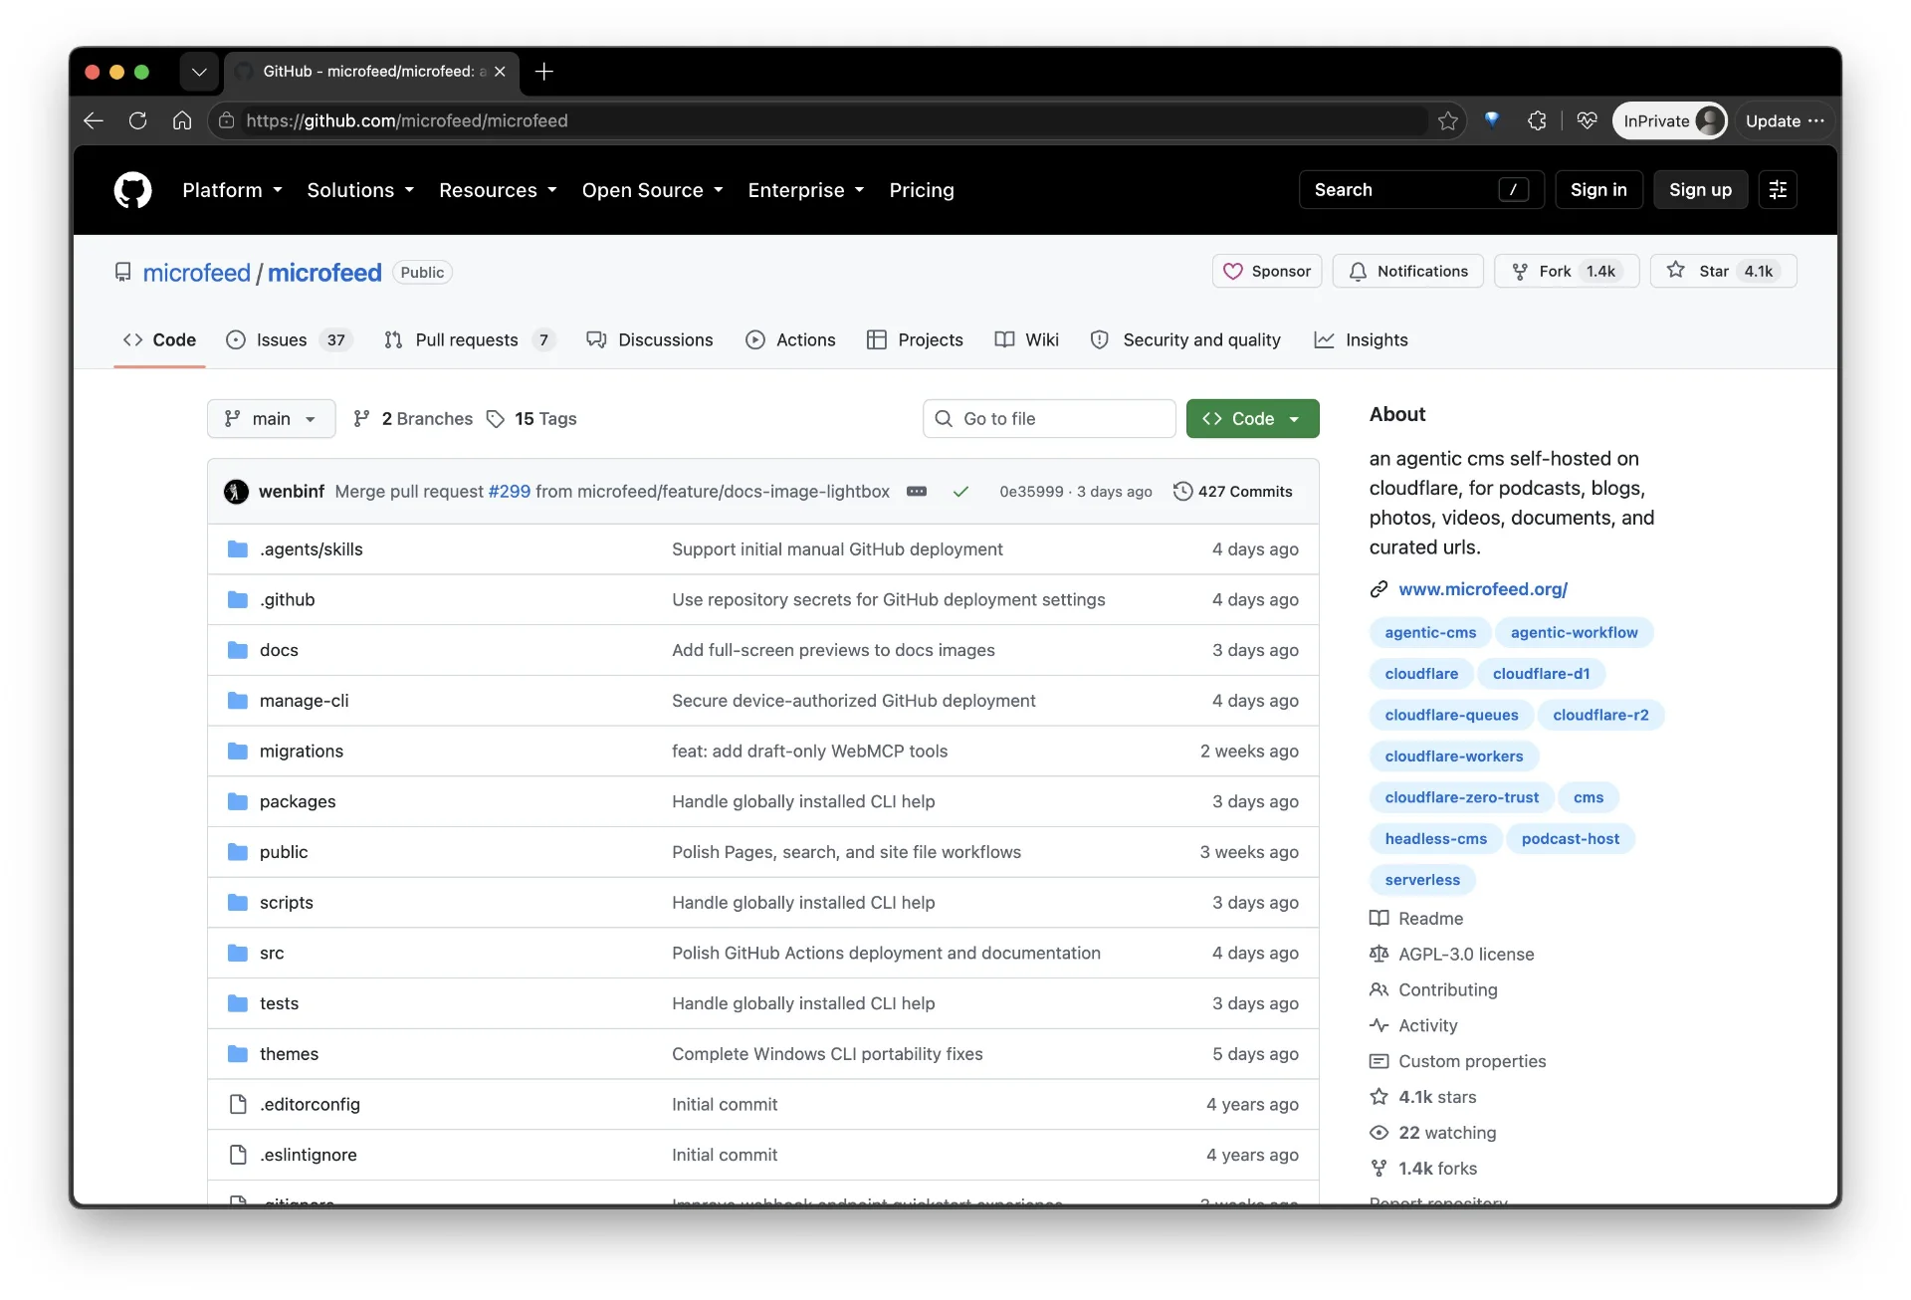Click the link icon next to www.microfeed.org

pos(1379,589)
